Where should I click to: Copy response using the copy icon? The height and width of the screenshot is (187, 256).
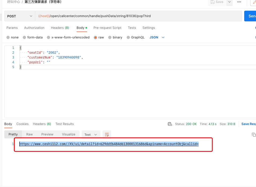[254, 135]
